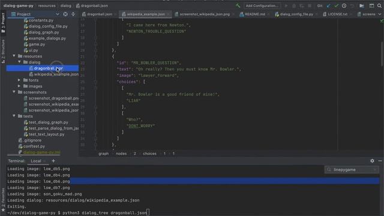Screen dimensions: 384x216
Task: Switch to dragonball.json editor tab
Action: point(99,14)
